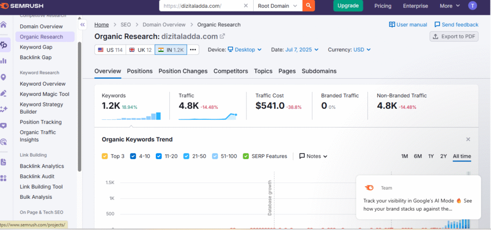
Task: Select 1M time range
Action: point(405,156)
